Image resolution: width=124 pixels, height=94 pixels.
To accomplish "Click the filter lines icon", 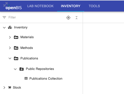I will coord(4,17).
